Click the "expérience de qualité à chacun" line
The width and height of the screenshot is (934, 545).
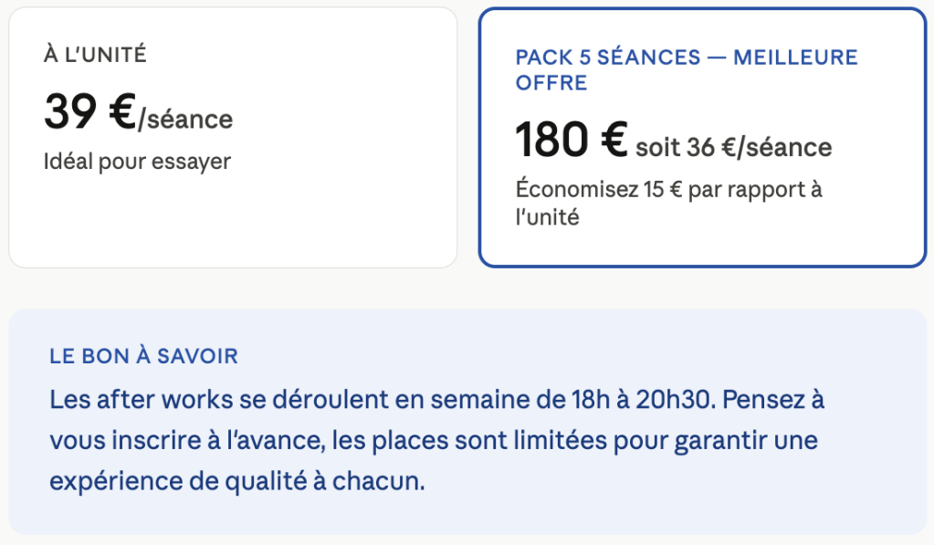237,482
